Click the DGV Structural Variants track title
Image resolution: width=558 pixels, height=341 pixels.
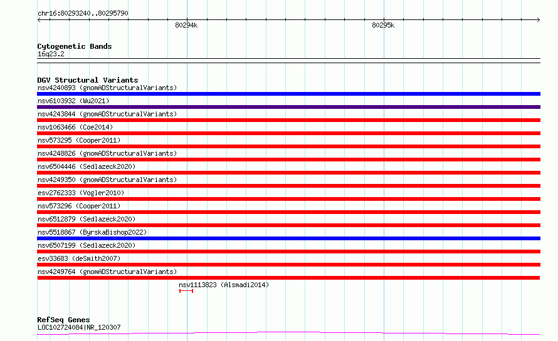click(x=88, y=80)
